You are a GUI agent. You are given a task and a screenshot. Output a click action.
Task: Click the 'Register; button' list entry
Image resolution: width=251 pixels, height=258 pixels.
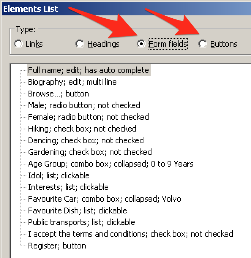tap(57, 246)
